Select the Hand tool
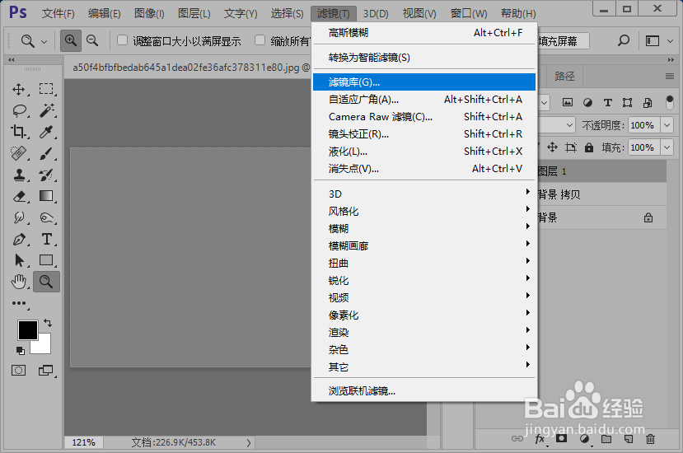 [19, 282]
